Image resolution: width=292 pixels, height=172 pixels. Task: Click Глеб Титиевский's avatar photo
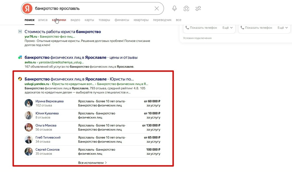click(x=29, y=139)
